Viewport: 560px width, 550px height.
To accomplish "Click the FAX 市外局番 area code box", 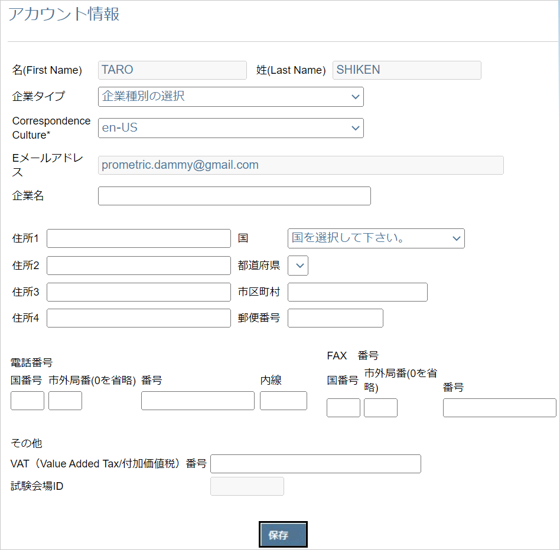I will (380, 408).
